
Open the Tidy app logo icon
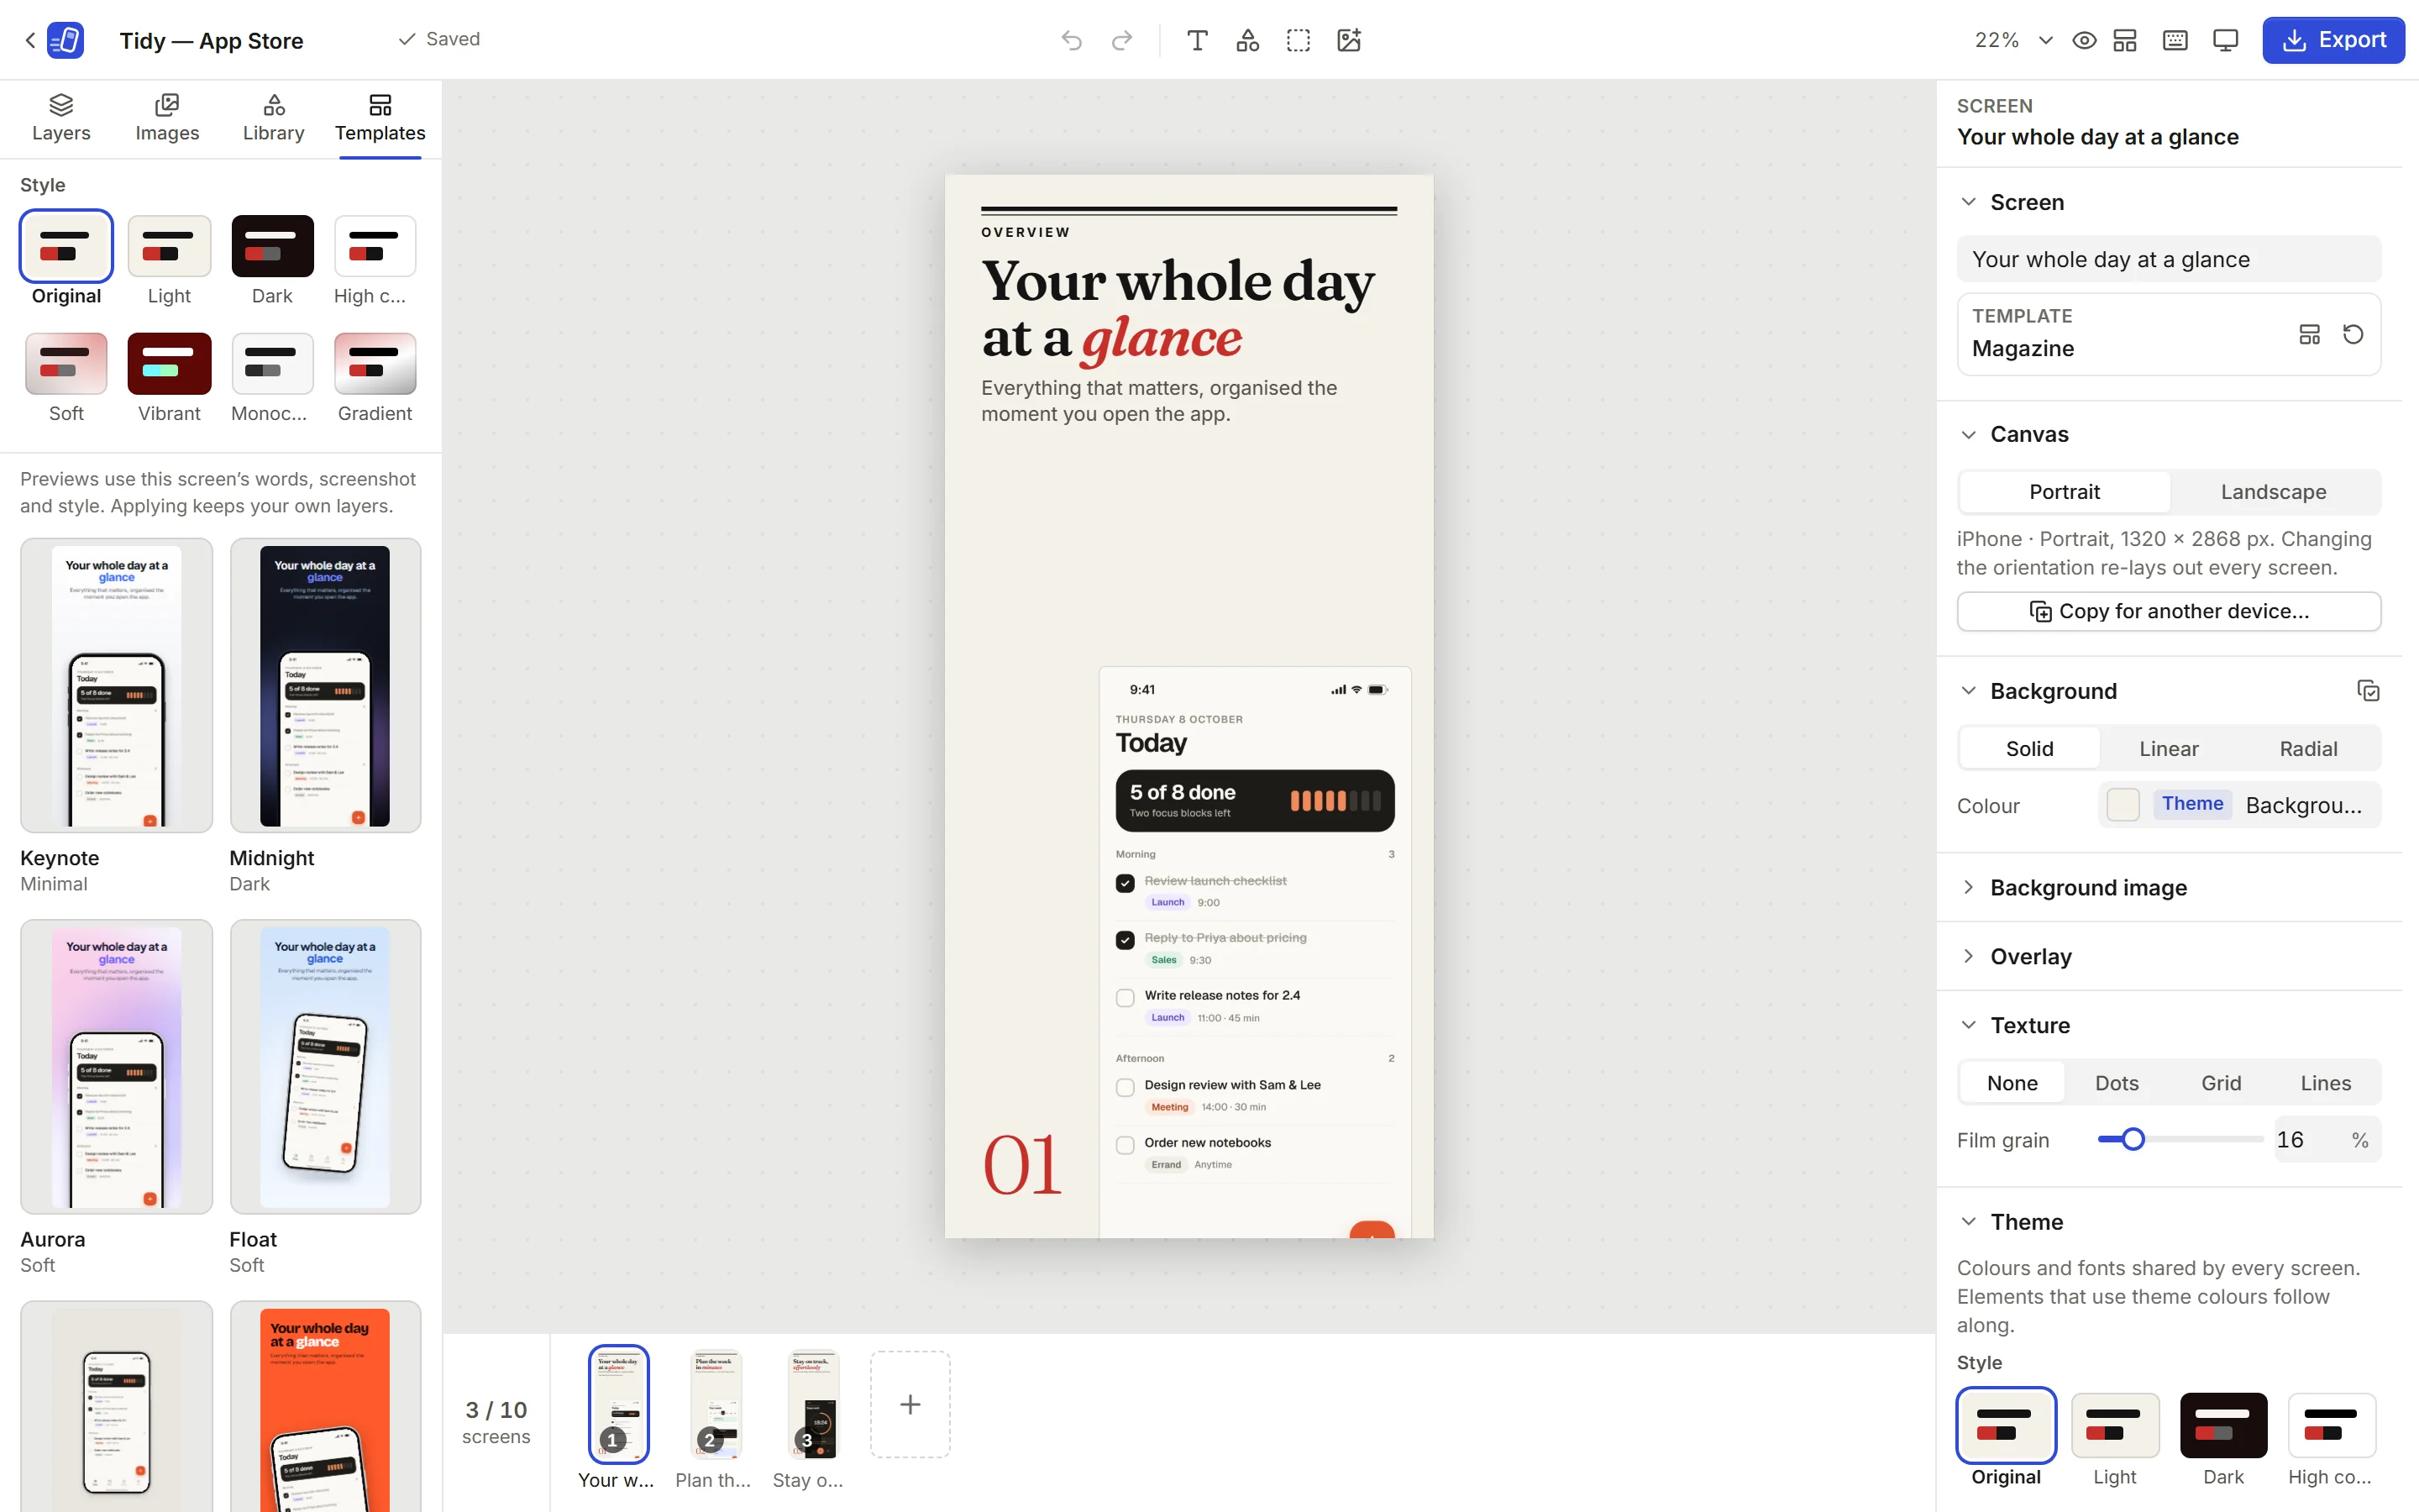pyautogui.click(x=66, y=40)
